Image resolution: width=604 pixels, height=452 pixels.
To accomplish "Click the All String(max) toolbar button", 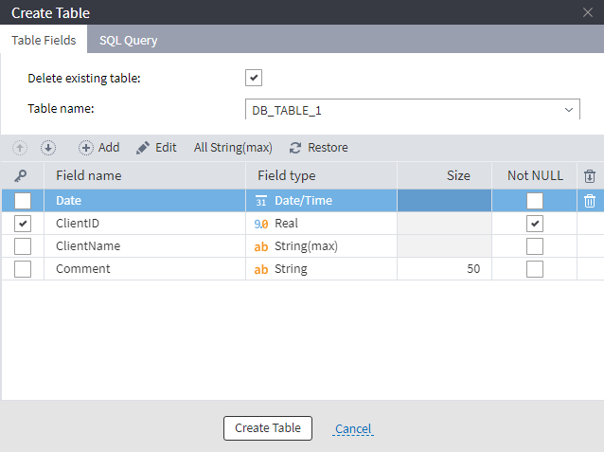I will (x=233, y=148).
